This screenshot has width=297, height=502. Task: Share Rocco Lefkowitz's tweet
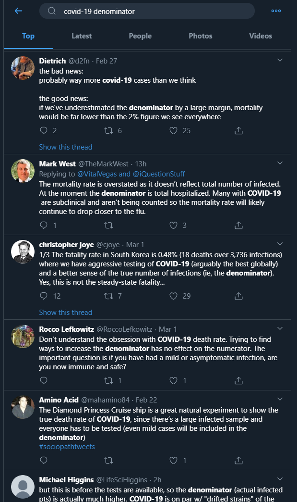pos(238,381)
